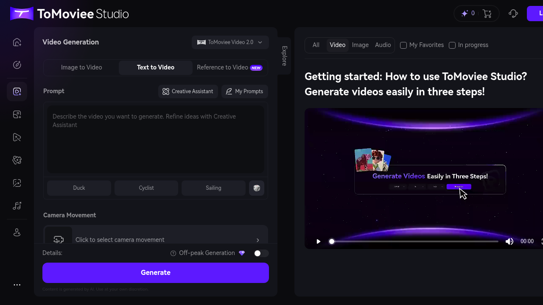
Task: Select the Audio filter tab
Action: [x=383, y=45]
